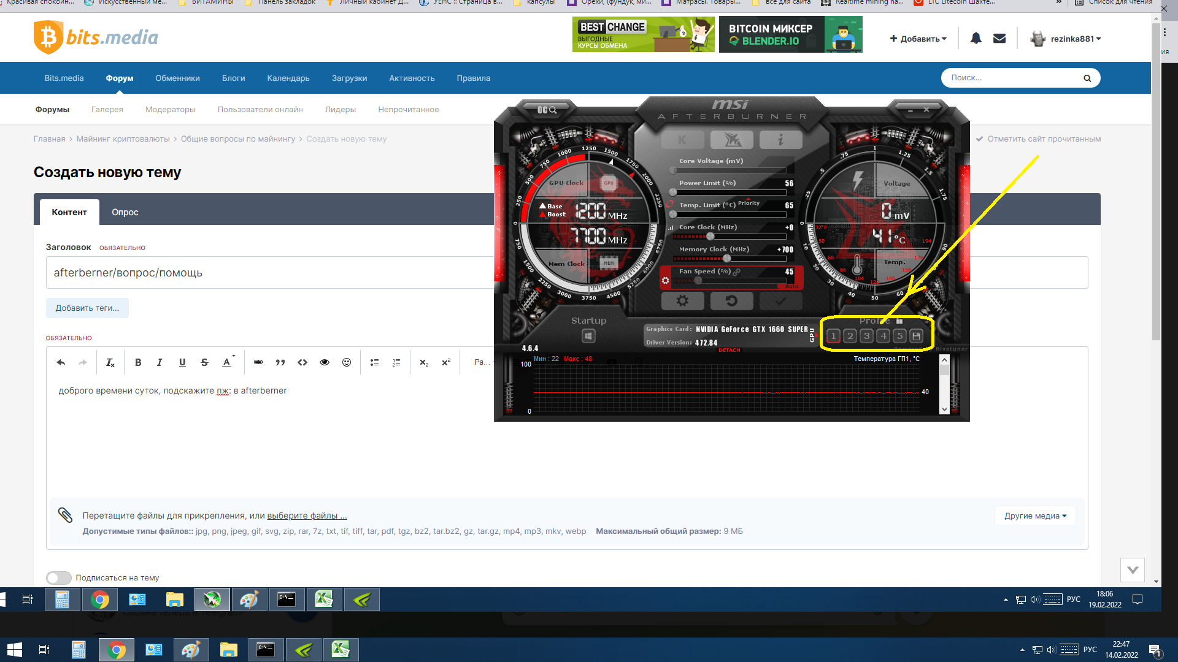Open the notifications bell
This screenshot has height=662, width=1178.
[976, 39]
